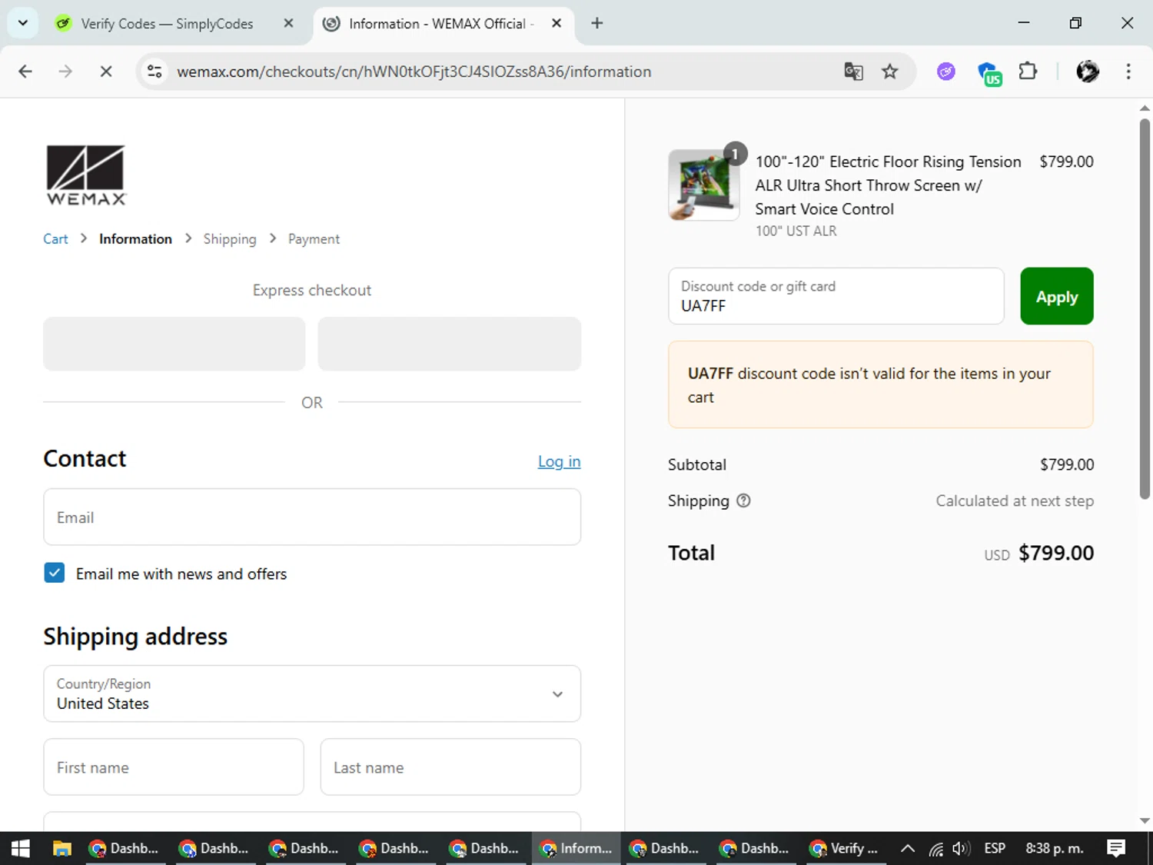Open Chrome three-dot menu
Screen dimensions: 1153x865
(x=1128, y=72)
